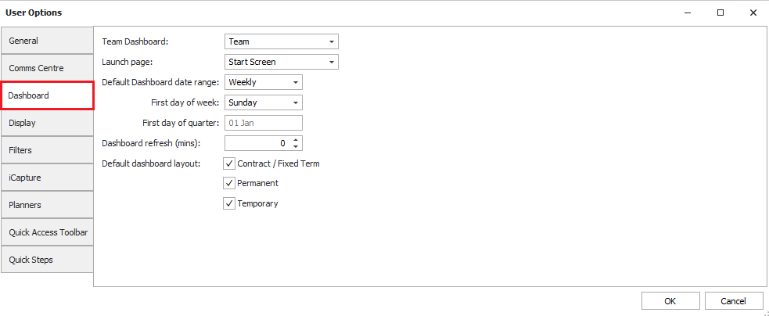Disable the Temporary layout checkbox
The height and width of the screenshot is (316, 769).
coord(229,203)
